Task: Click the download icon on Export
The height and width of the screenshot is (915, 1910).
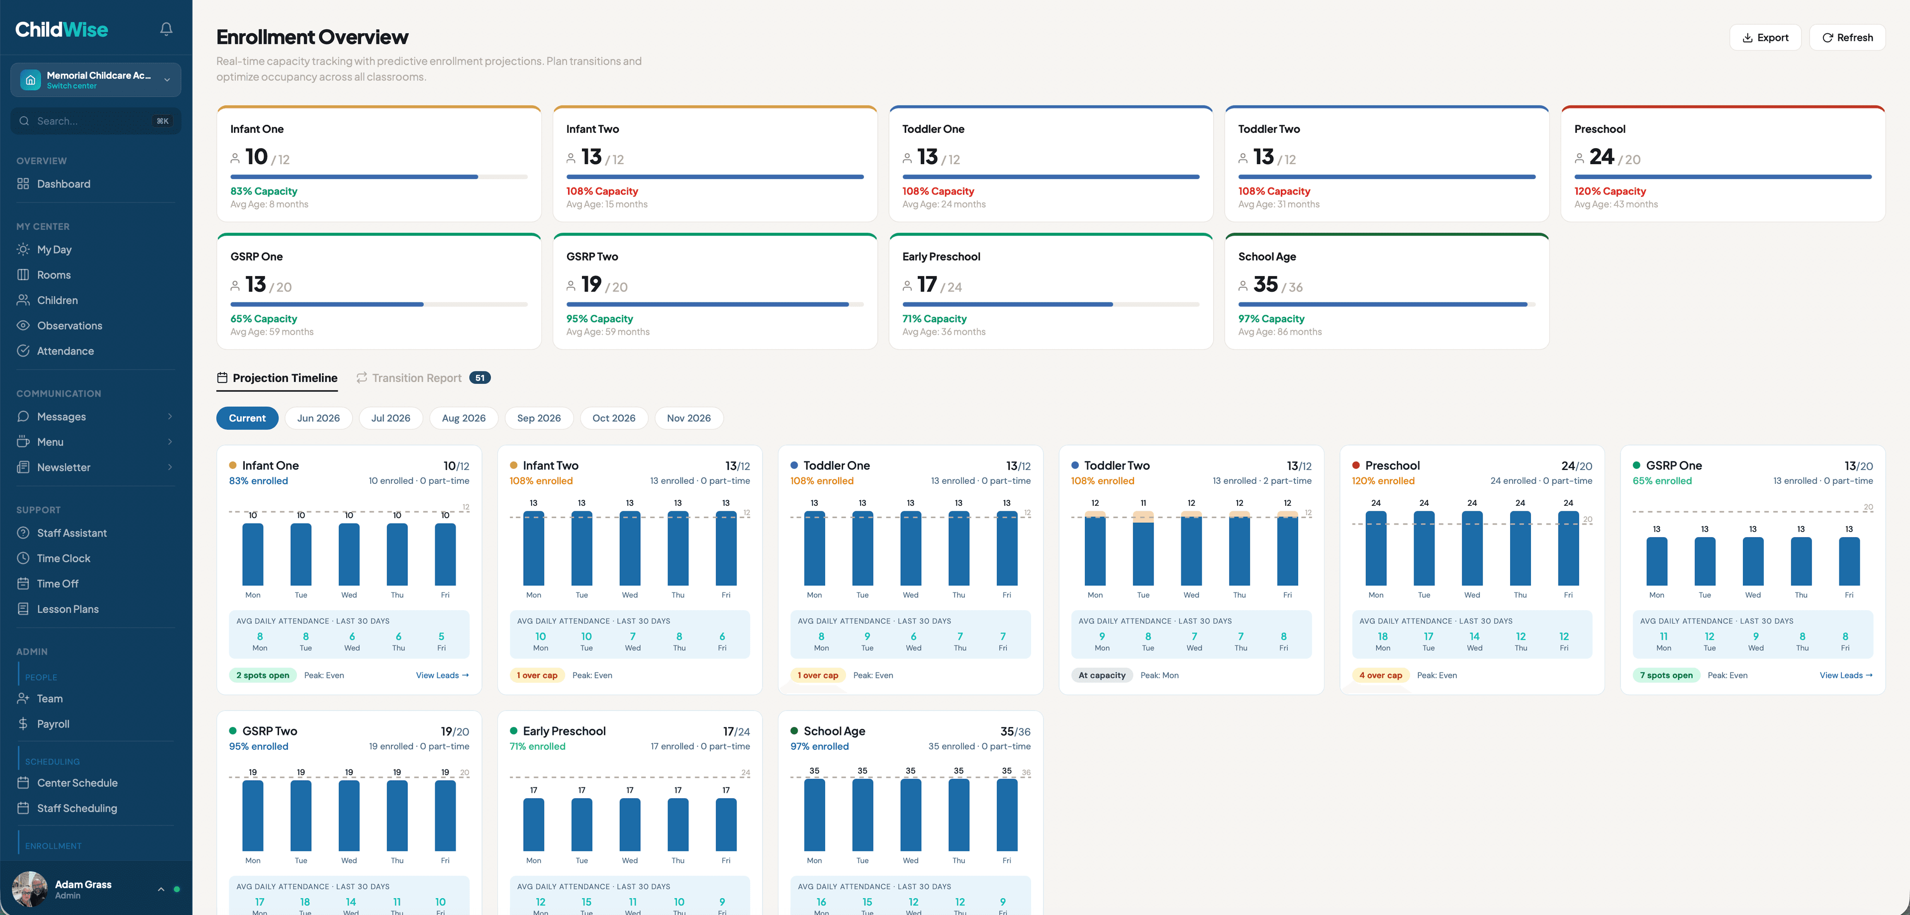Action: pos(1748,38)
